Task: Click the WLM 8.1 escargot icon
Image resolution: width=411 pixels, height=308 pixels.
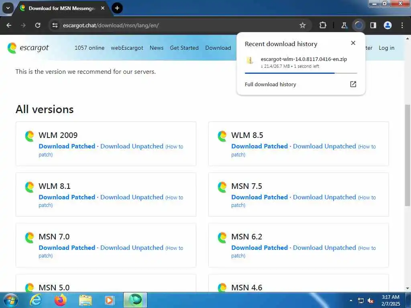Action: pos(29,187)
